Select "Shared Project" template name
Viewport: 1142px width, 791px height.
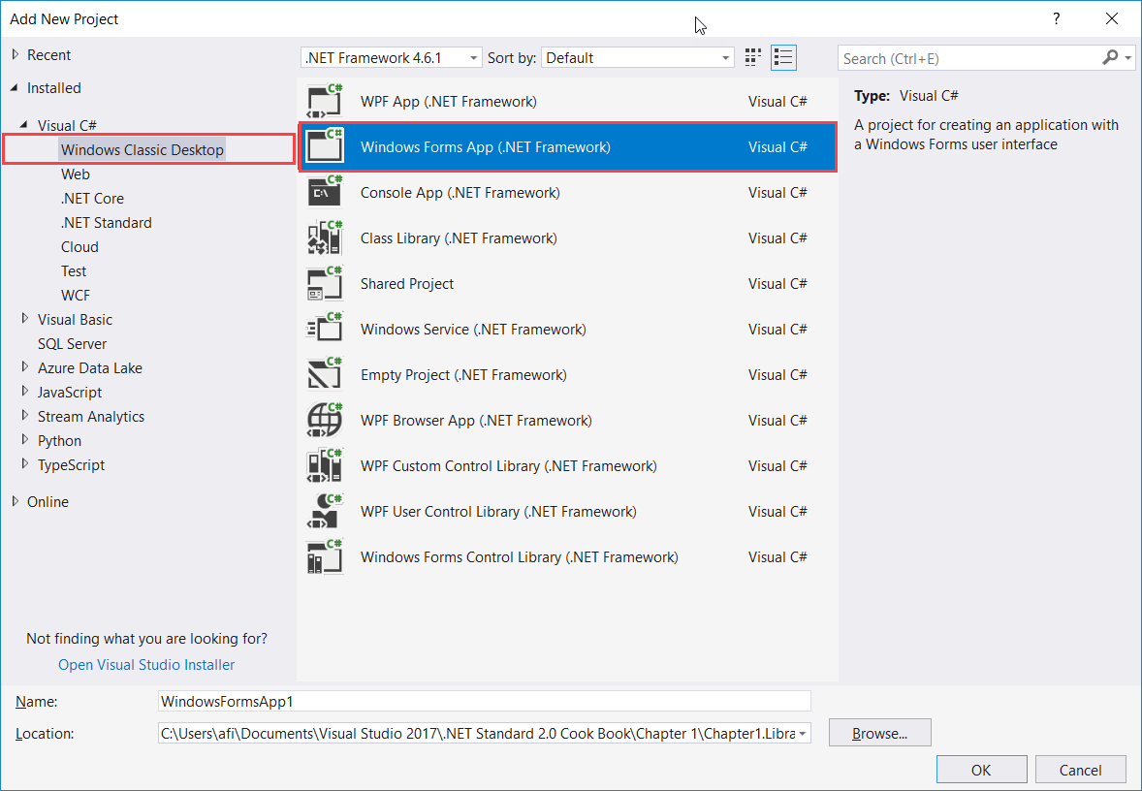[x=407, y=284]
